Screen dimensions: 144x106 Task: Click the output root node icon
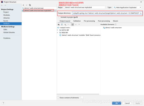58,28
